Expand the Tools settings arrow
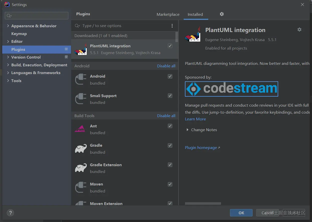The width and height of the screenshot is (312, 222). (8, 81)
